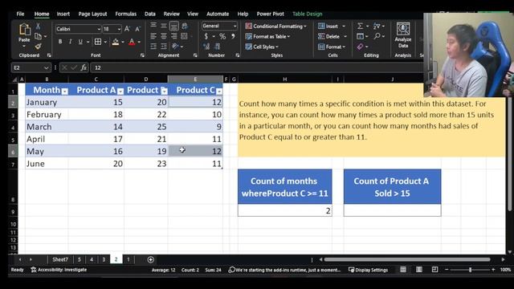Toggle Italic formatting

click(x=70, y=42)
